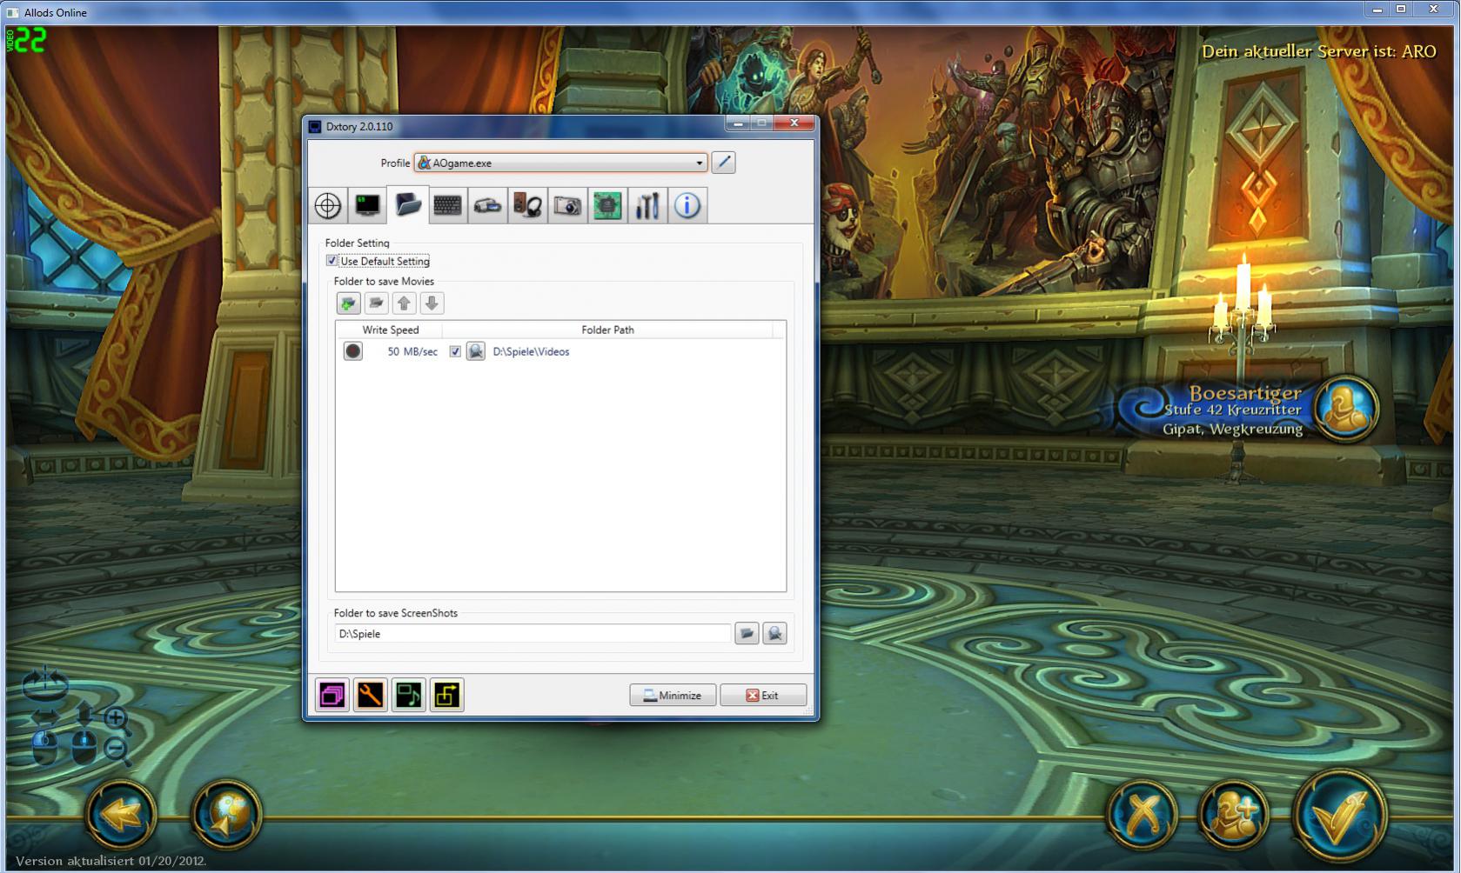1461x873 pixels.
Task: Switch to the Overlay monitor tab
Action: (368, 206)
